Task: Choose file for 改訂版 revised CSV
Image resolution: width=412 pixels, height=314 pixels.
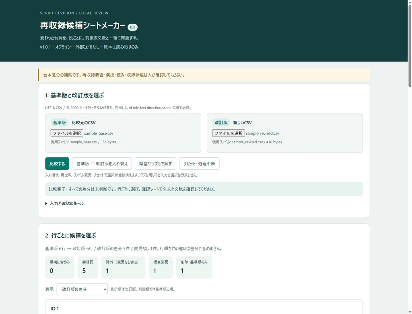Action: (x=229, y=133)
